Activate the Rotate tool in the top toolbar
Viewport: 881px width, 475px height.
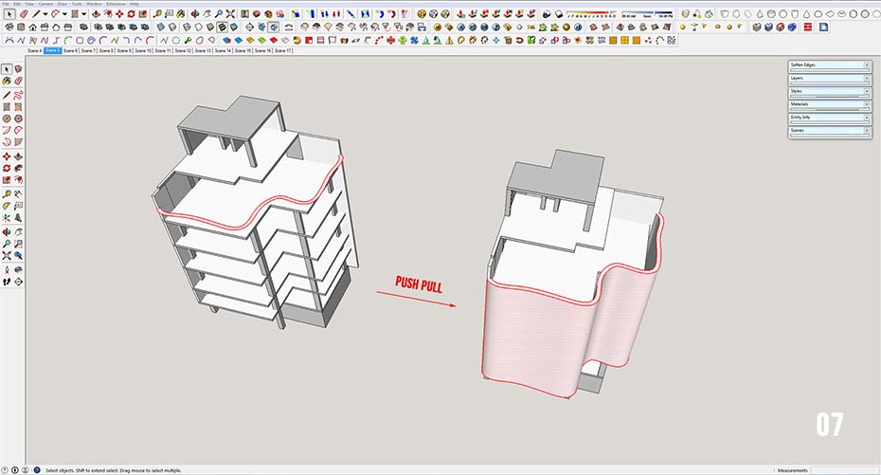coord(131,13)
